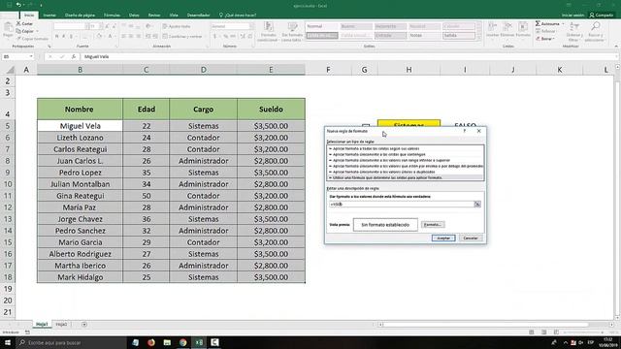Click Combinar y centrar button

(x=181, y=37)
